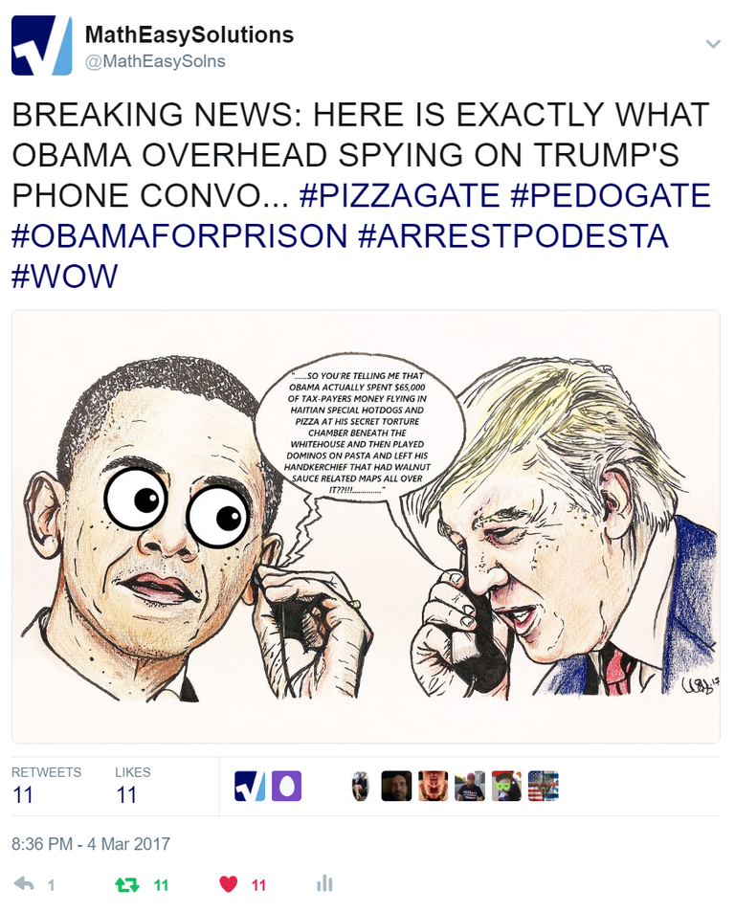
Task: Open the @MathEasySolns handle link
Action: (x=155, y=61)
